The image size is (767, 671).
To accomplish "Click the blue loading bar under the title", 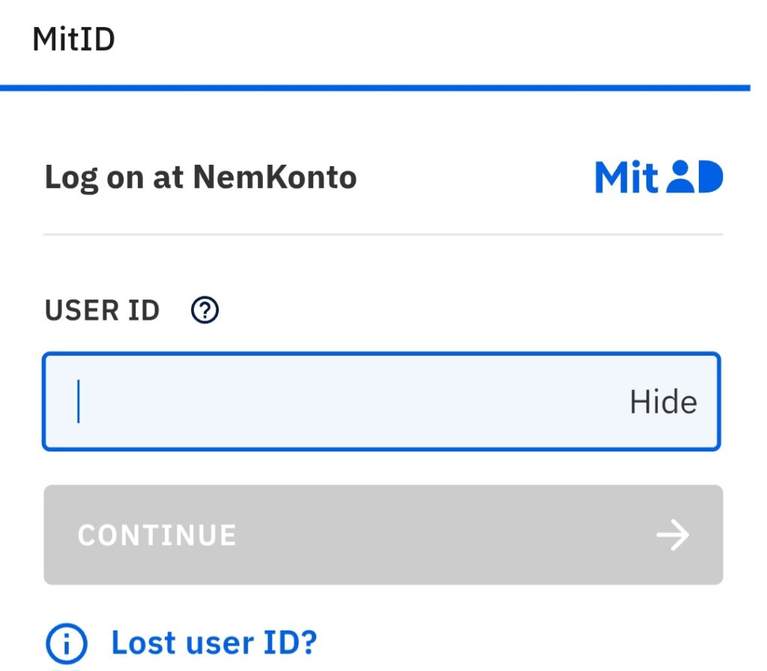I will [x=375, y=88].
